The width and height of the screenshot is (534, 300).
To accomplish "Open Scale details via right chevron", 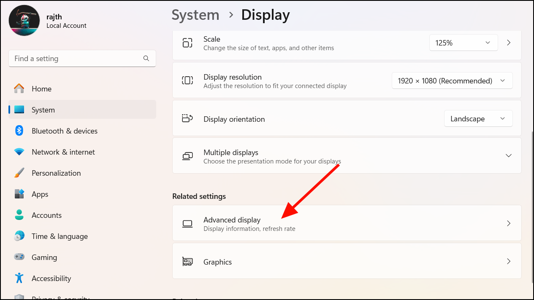I will pyautogui.click(x=509, y=43).
